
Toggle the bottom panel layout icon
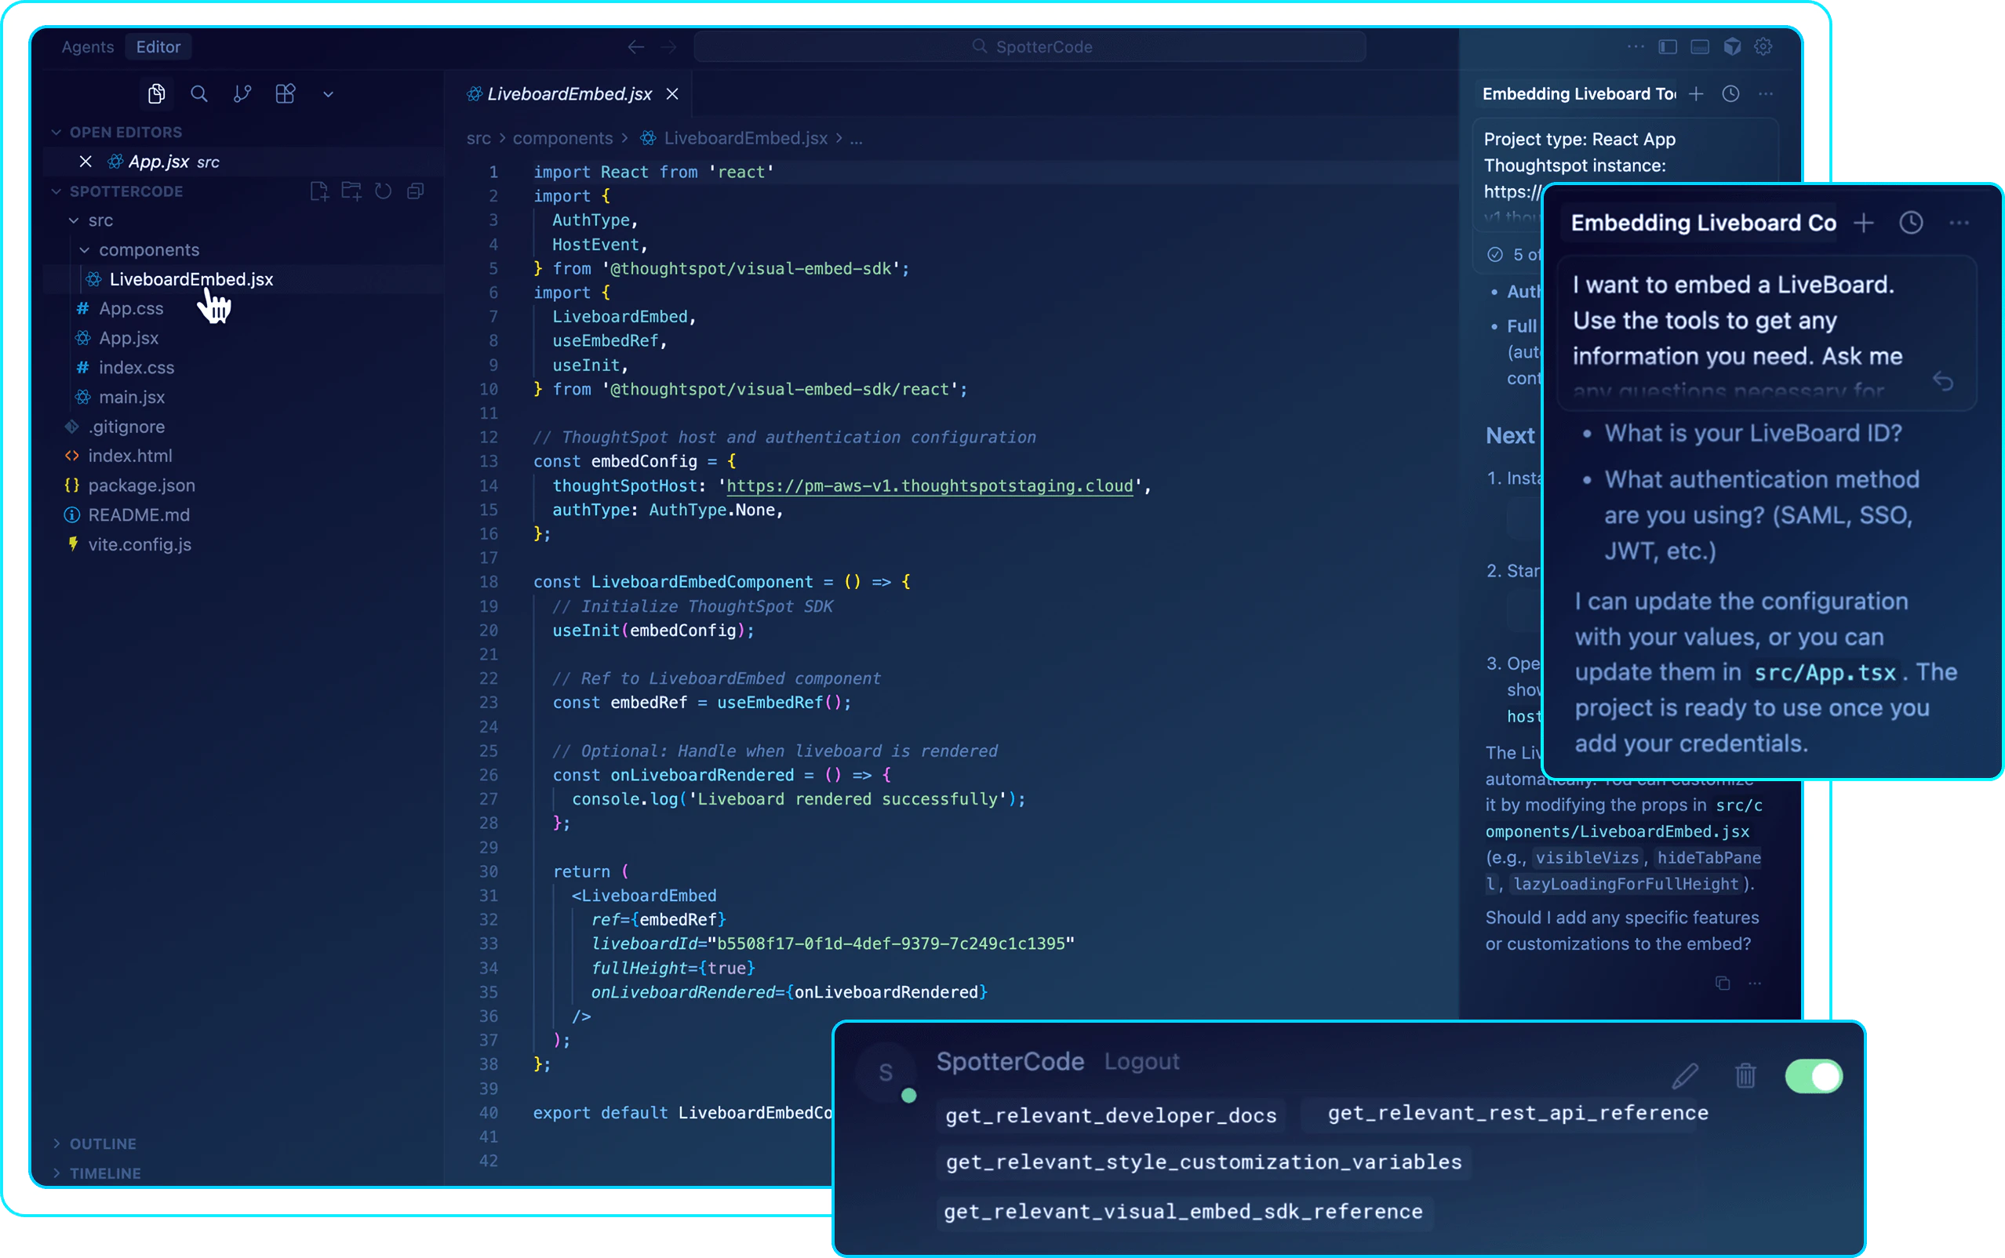coord(1700,46)
